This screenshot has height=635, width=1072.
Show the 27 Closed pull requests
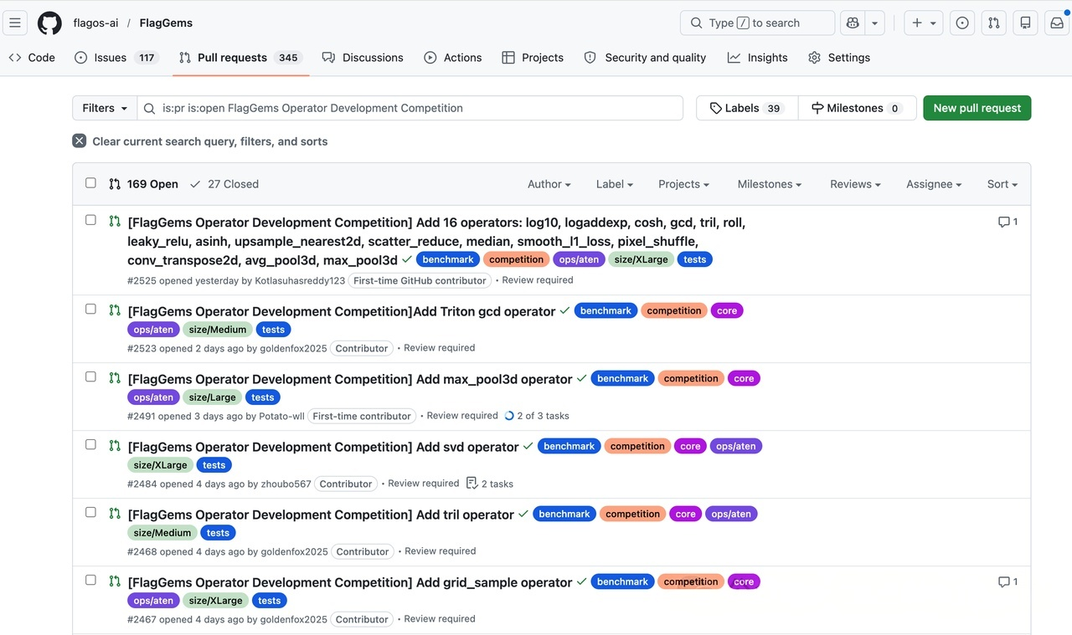tap(224, 184)
